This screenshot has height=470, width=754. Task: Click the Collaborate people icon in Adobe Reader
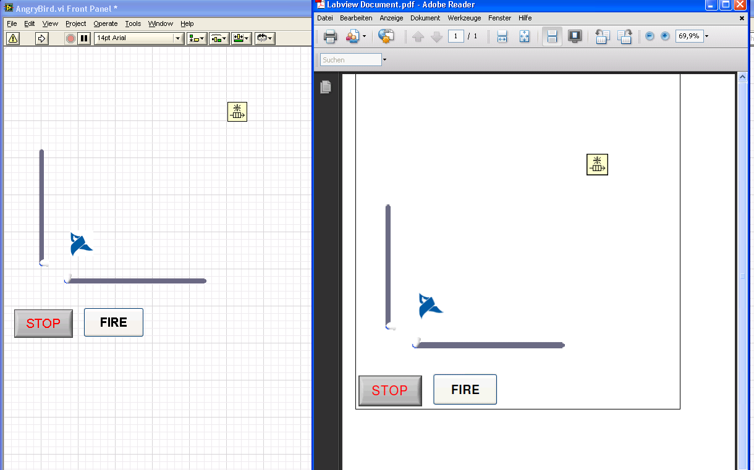pos(352,36)
